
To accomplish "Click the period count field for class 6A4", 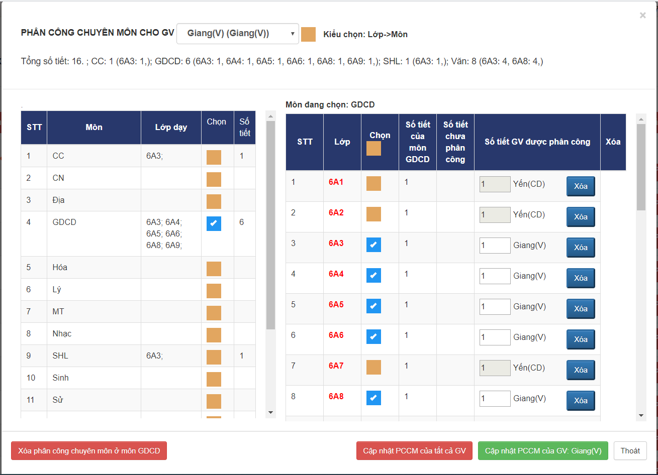I will [x=495, y=276].
